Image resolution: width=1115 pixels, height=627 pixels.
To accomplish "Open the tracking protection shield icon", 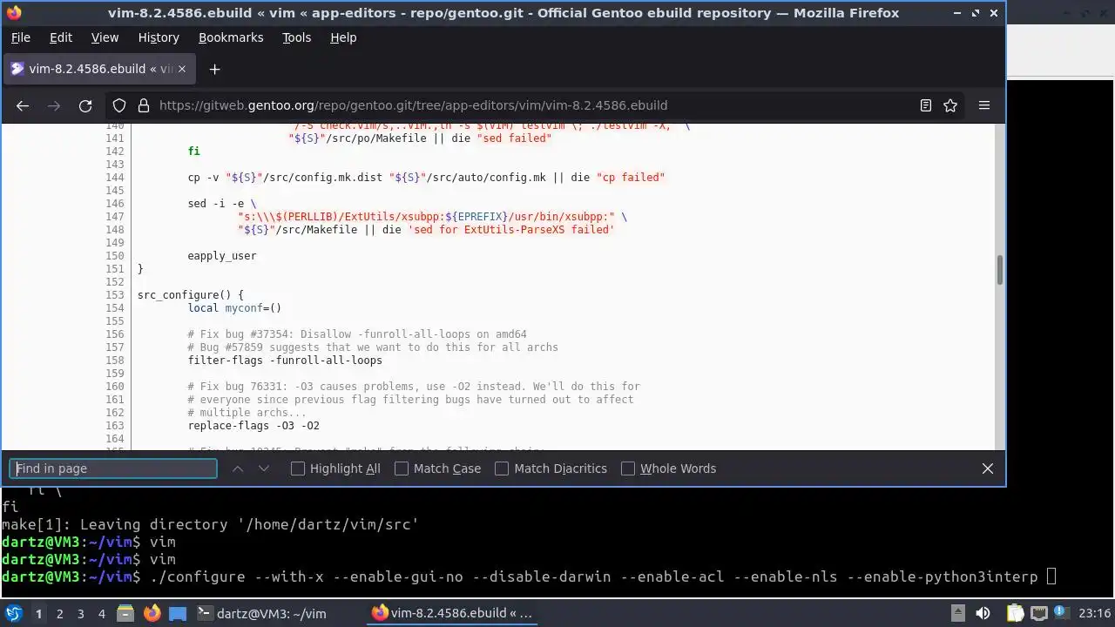I will (x=119, y=105).
